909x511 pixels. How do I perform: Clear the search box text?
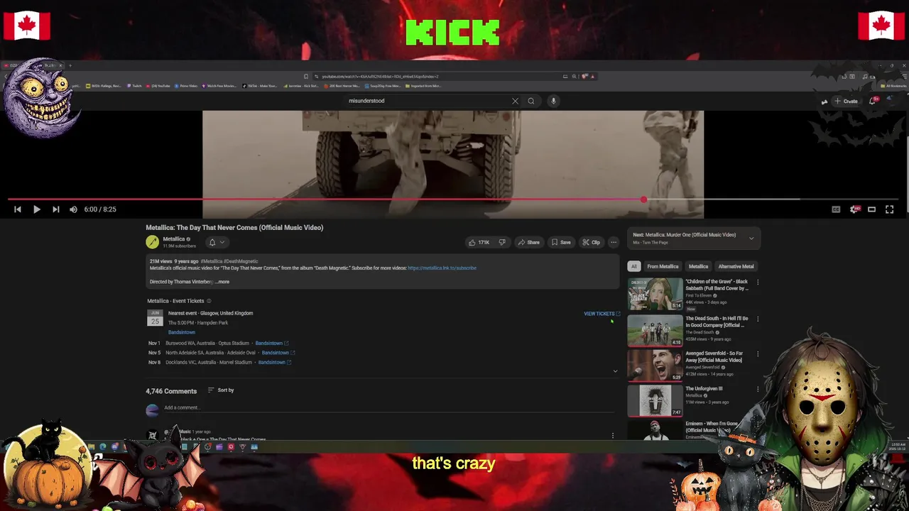click(515, 101)
